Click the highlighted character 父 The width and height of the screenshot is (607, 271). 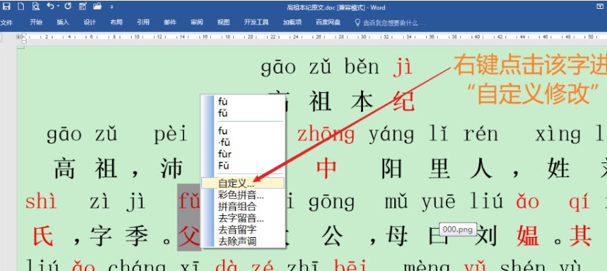(x=189, y=236)
